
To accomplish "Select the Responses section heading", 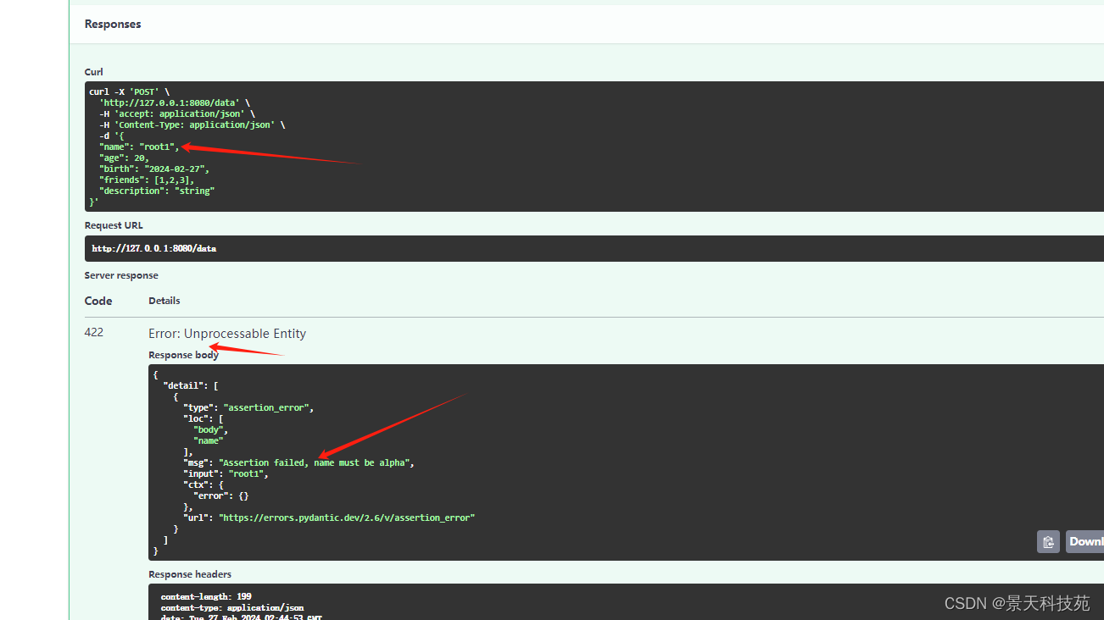I will click(x=113, y=25).
